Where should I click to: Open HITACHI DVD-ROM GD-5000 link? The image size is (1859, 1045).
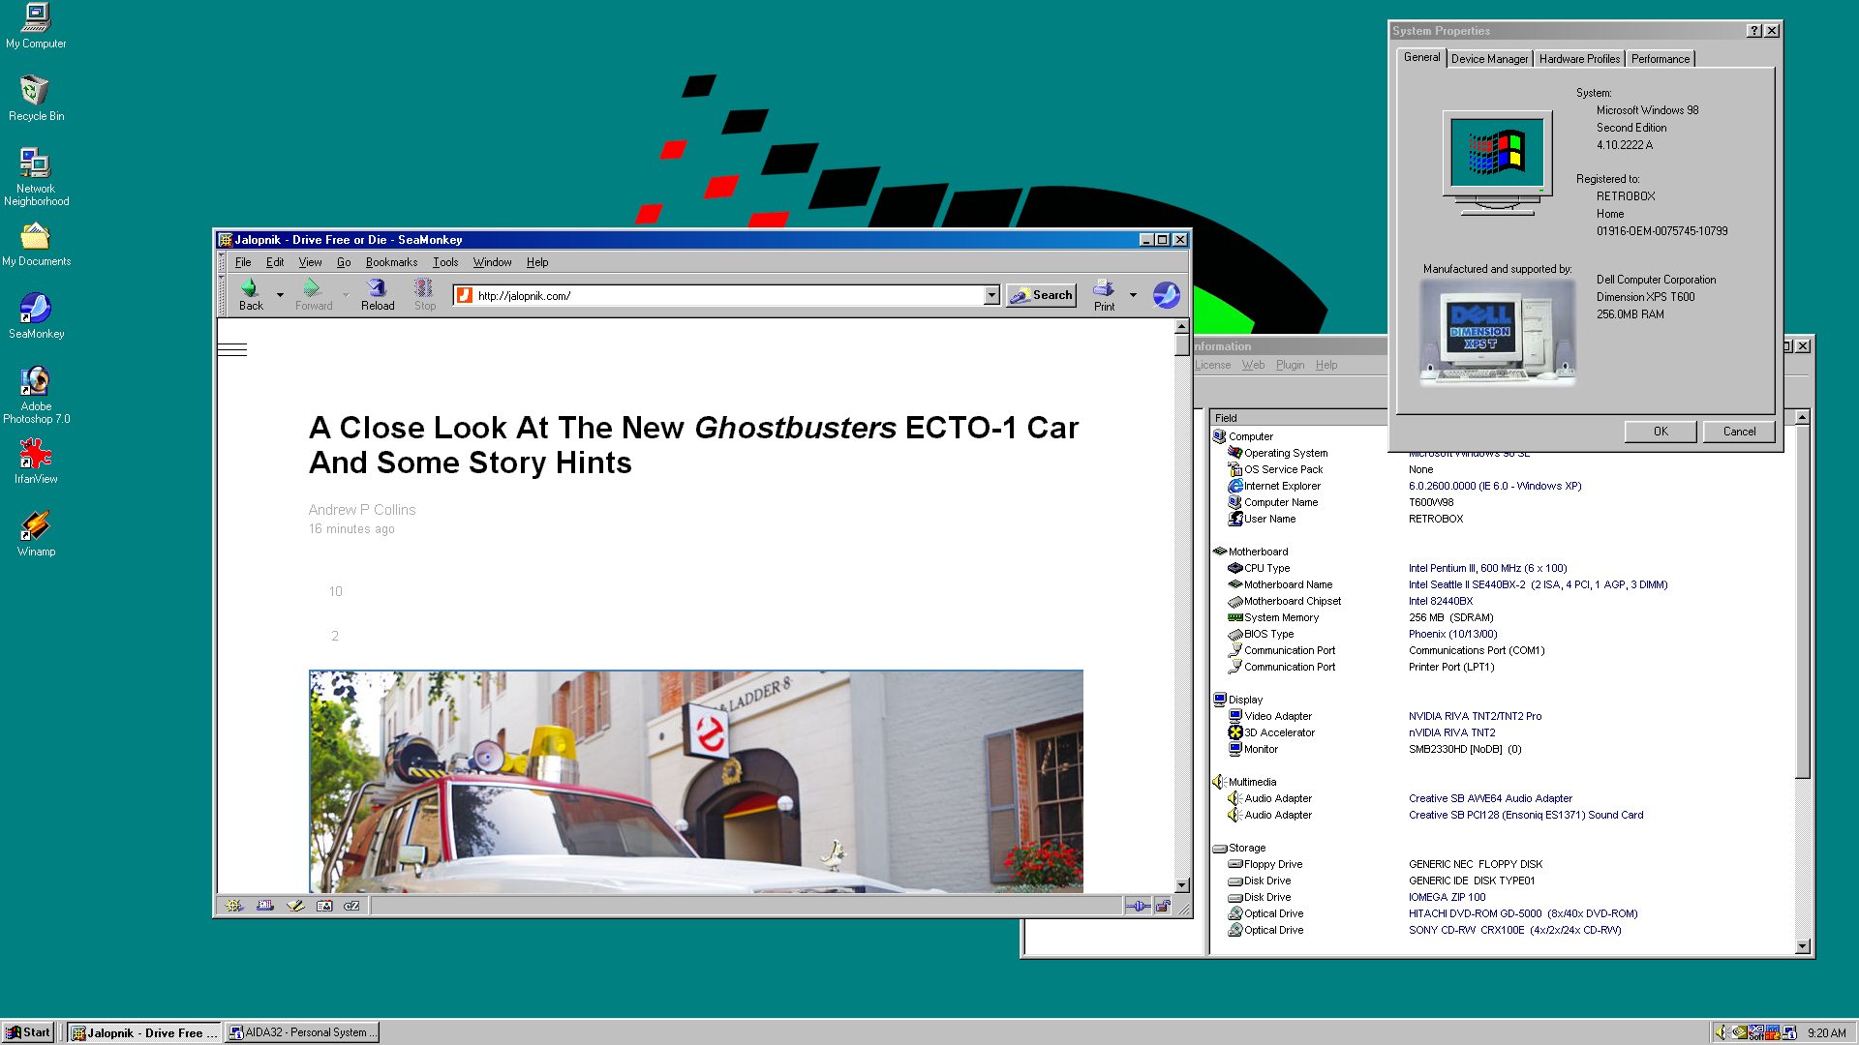coord(1523,913)
